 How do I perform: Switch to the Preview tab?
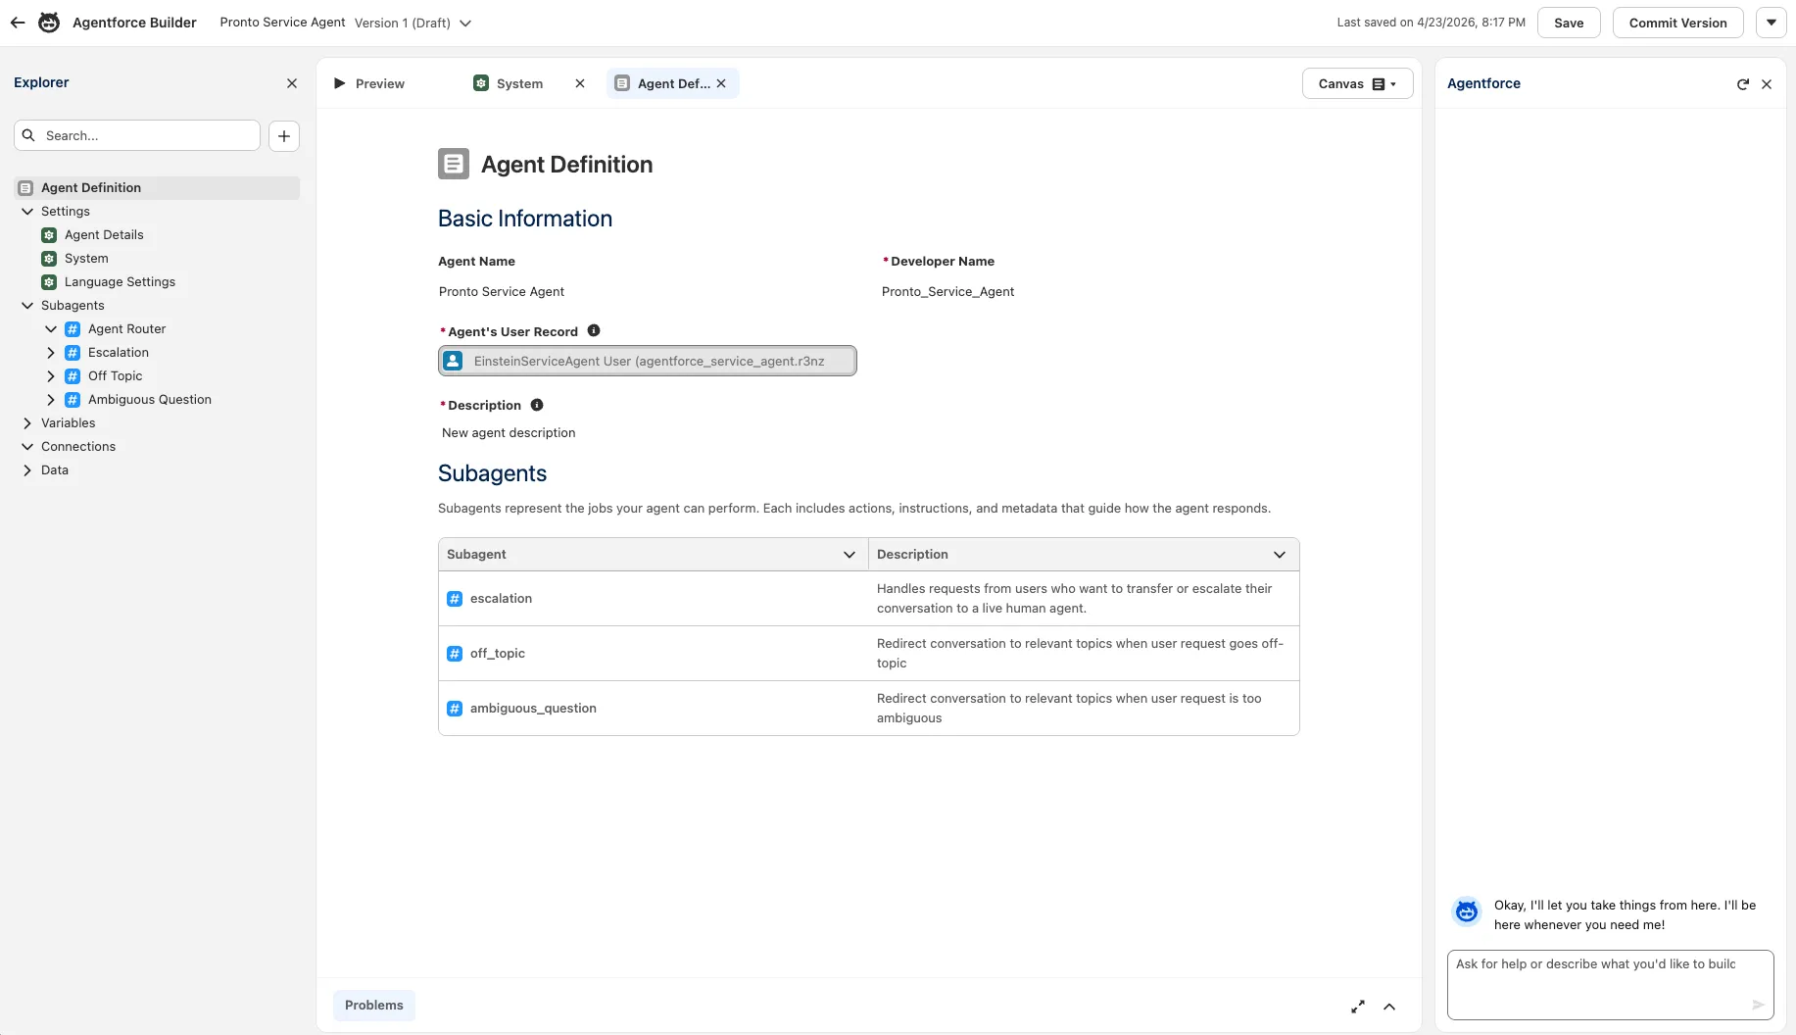[369, 84]
